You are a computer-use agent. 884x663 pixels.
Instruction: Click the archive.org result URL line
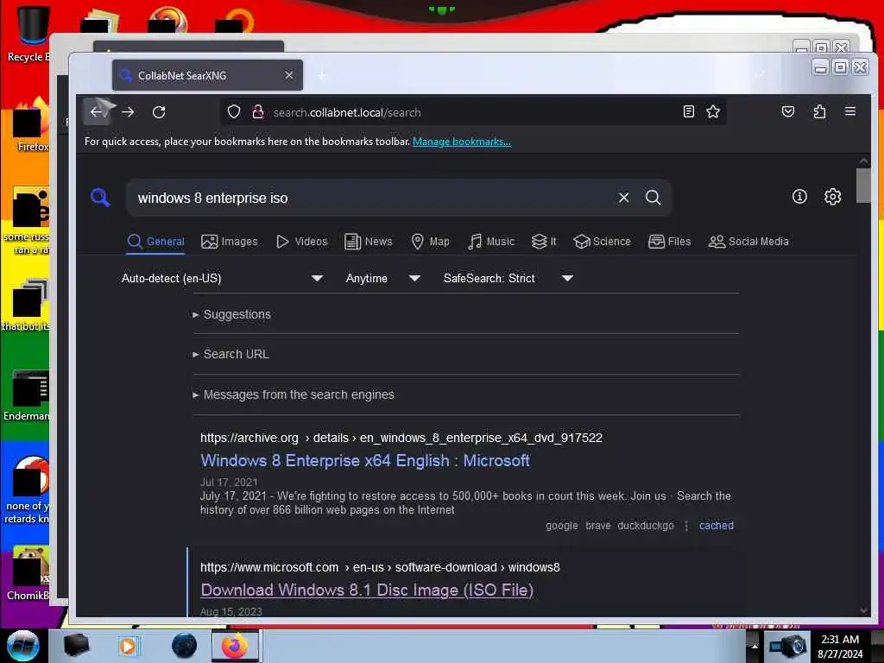point(401,438)
